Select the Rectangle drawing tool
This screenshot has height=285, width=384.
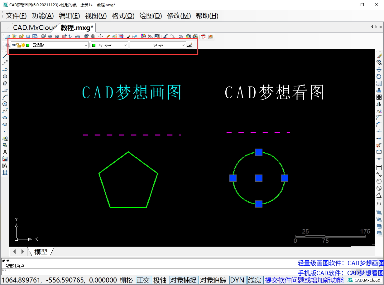coord(5,90)
